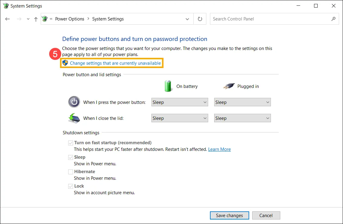The height and width of the screenshot is (224, 343).
Task: Expand the address bar dropdown arrow
Action: [x=187, y=19]
